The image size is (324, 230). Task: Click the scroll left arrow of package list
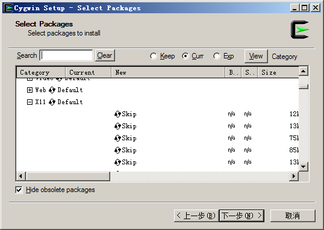click(x=21, y=176)
